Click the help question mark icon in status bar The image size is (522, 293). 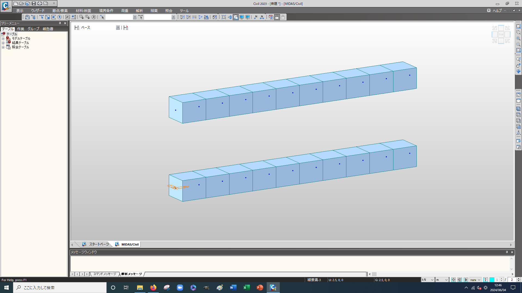[486, 280]
